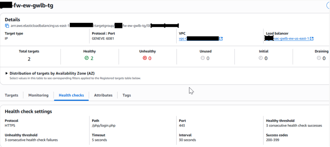Image resolution: width=330 pixels, height=147 pixels.
Task: Switch to the Targets tab
Action: [12, 95]
